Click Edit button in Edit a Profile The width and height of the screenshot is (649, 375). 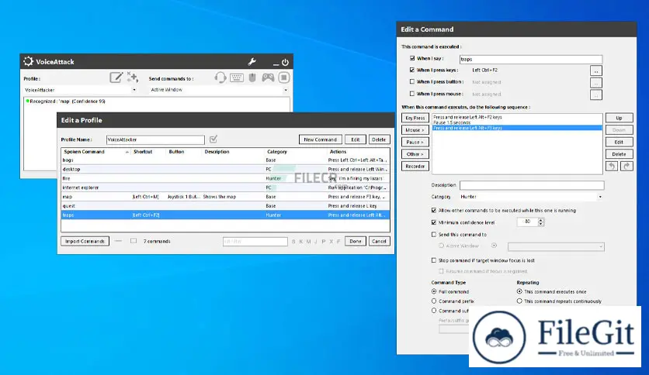[355, 139]
